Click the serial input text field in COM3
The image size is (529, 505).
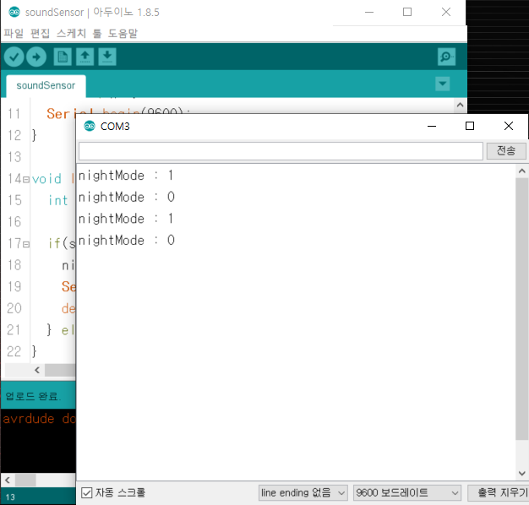(281, 151)
